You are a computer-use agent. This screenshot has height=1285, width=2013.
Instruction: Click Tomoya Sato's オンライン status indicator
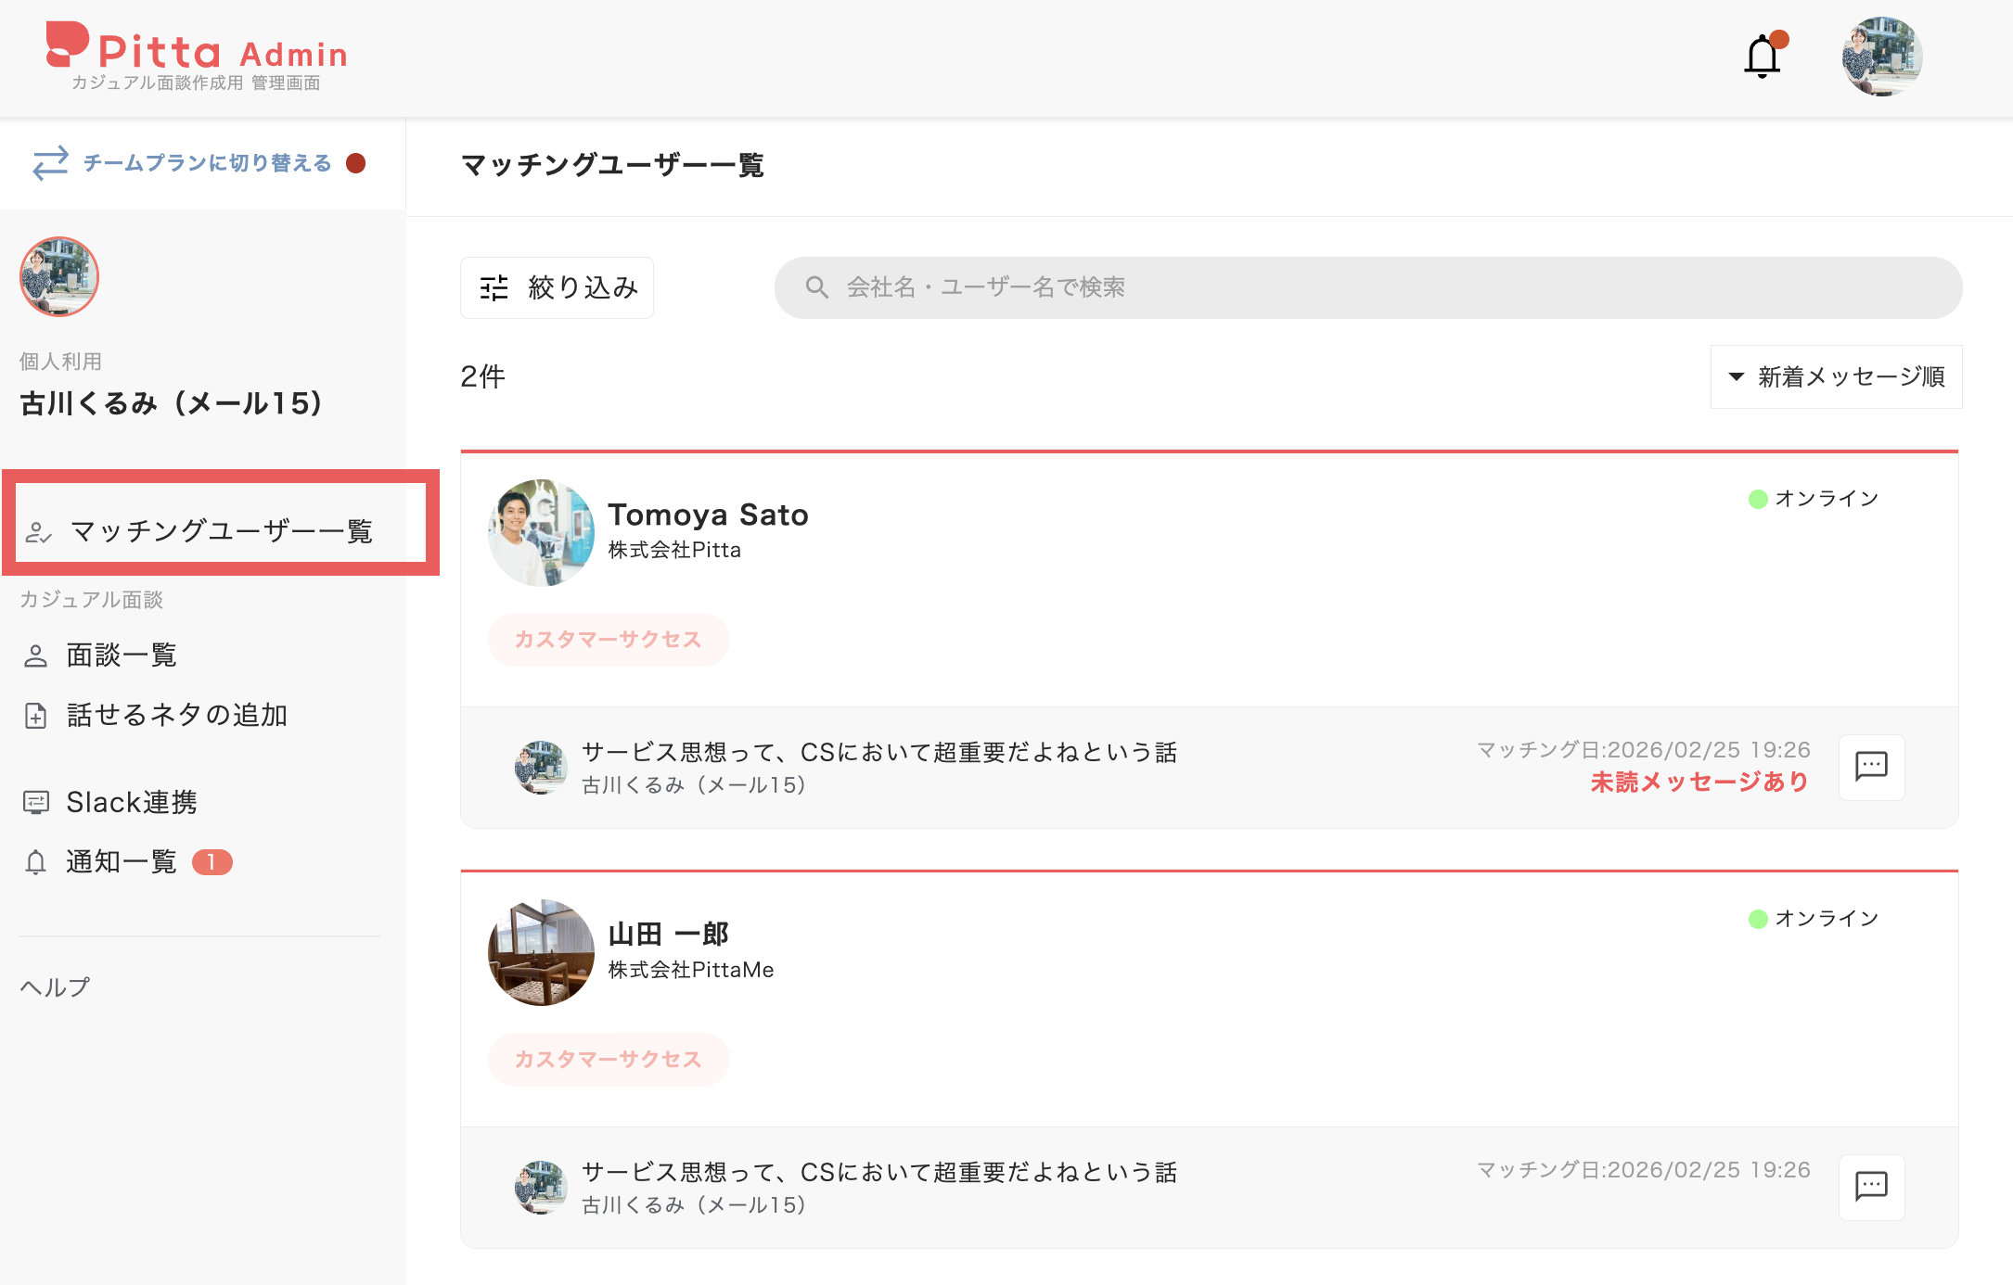pos(1756,498)
